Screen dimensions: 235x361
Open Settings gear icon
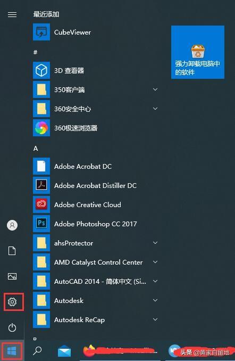(x=12, y=301)
